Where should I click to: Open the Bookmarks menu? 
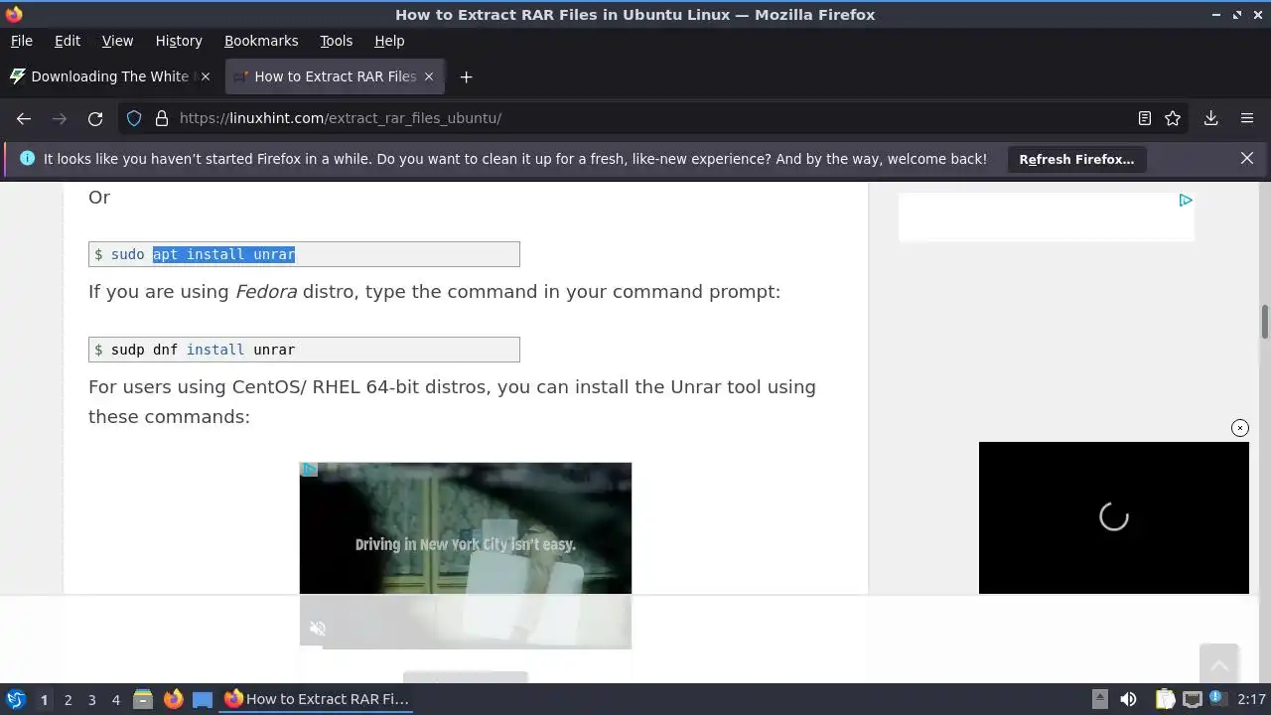(x=261, y=41)
